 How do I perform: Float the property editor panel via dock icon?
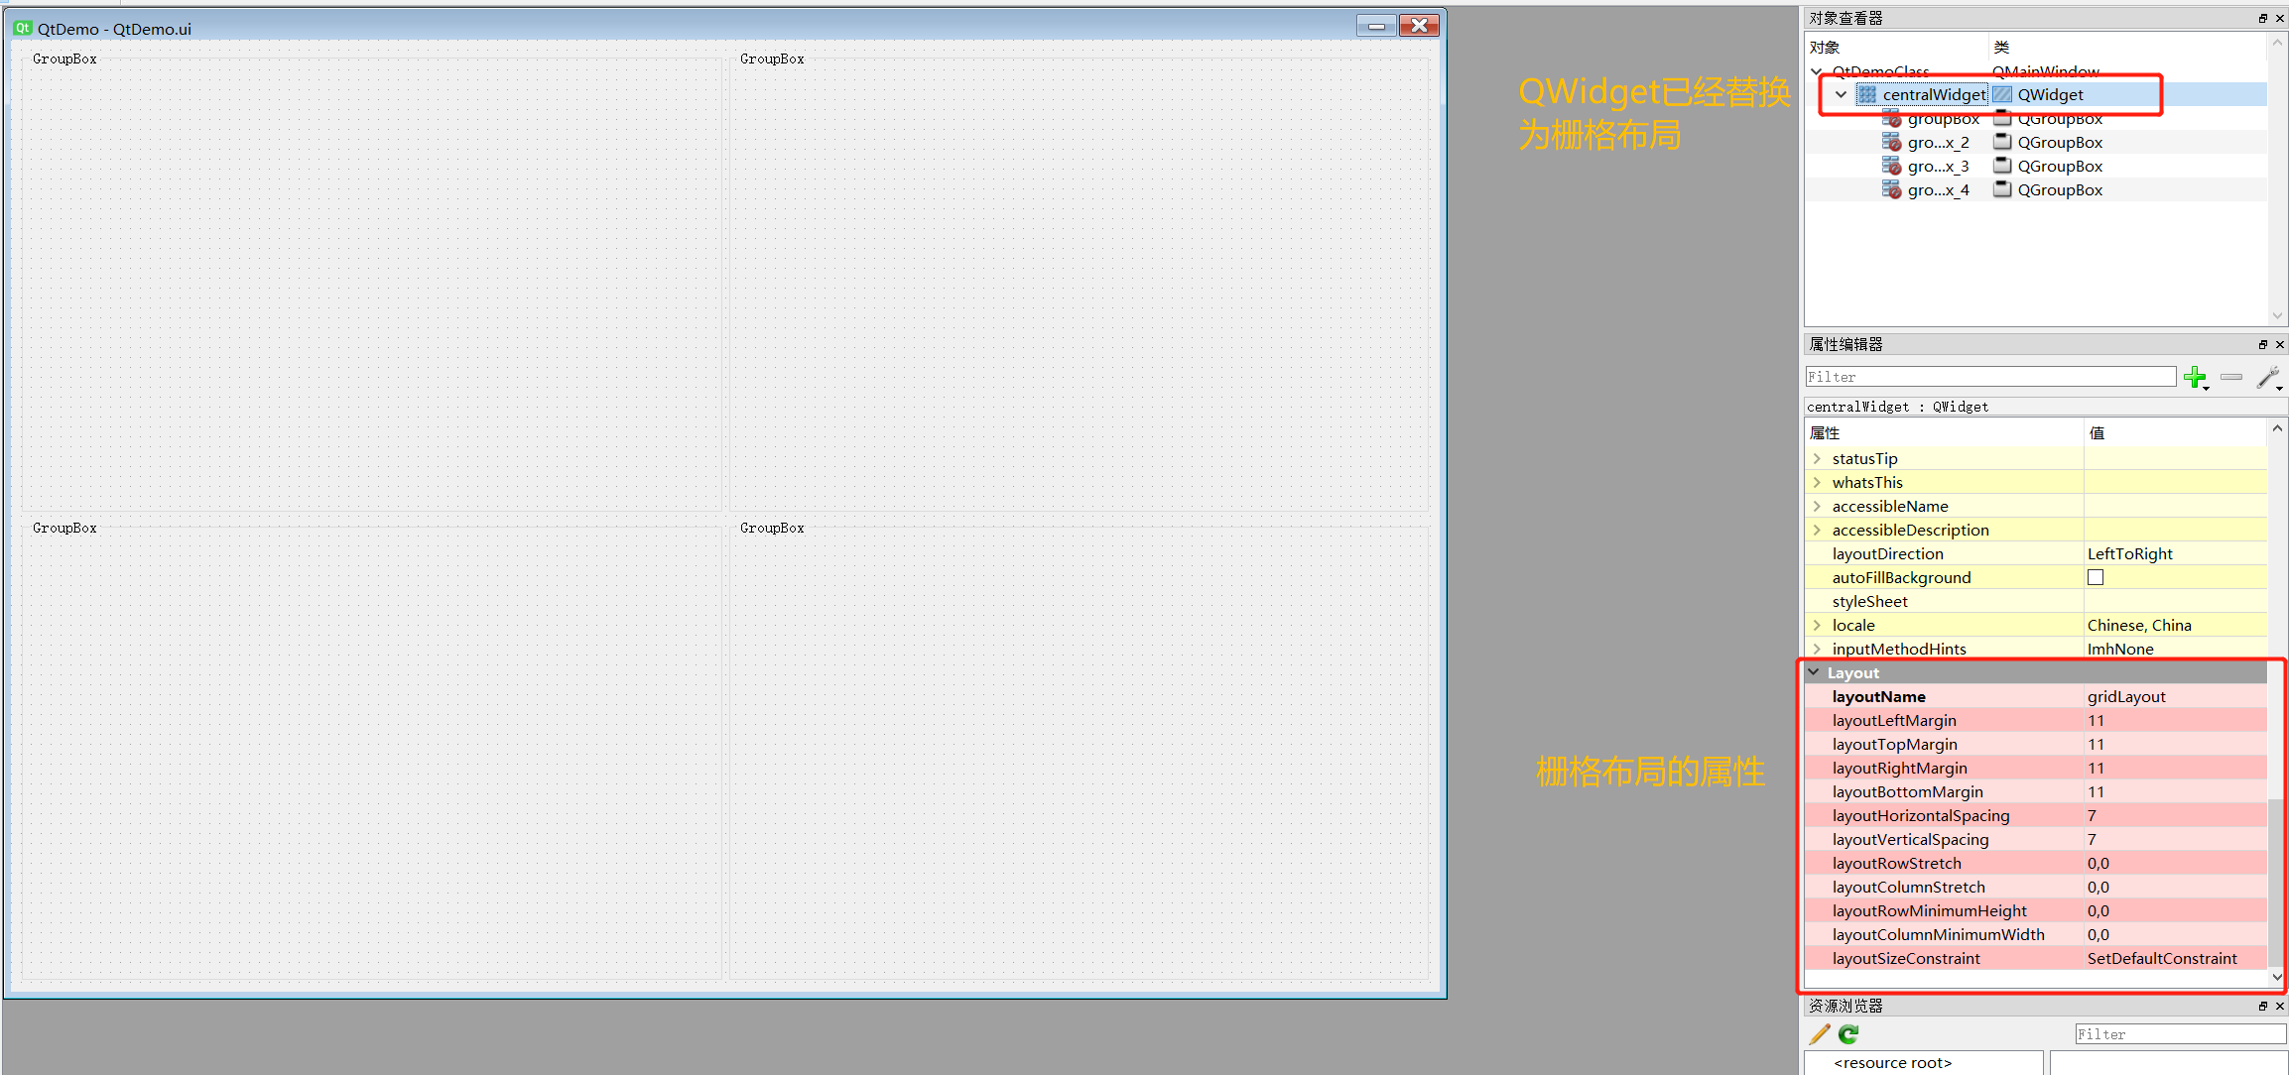click(2262, 344)
